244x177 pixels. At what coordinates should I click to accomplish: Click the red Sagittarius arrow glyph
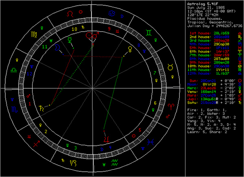pos(37,144)
